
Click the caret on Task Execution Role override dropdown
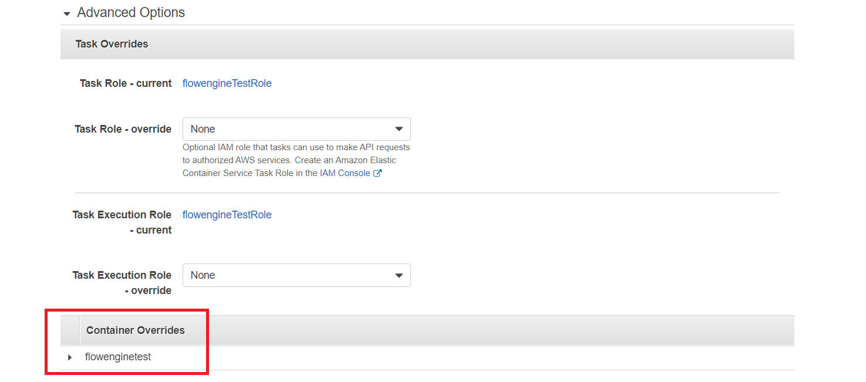click(399, 275)
